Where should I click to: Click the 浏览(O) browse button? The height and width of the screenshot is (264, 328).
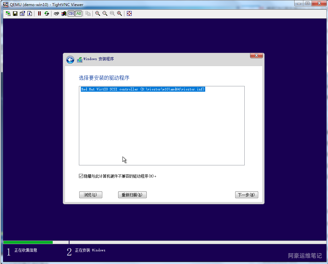click(91, 195)
